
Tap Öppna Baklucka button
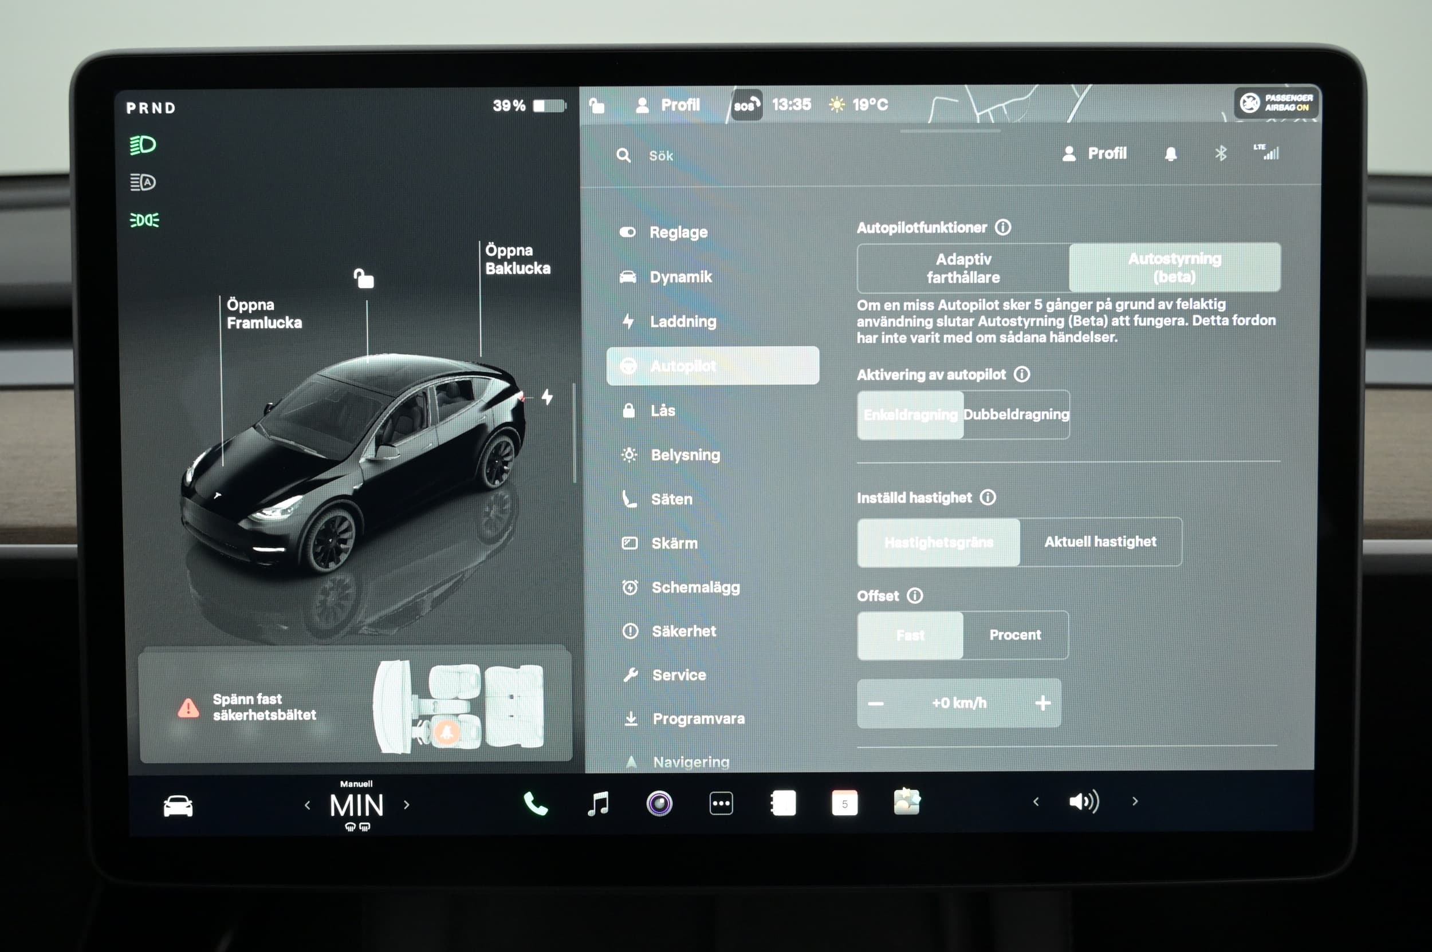[518, 259]
